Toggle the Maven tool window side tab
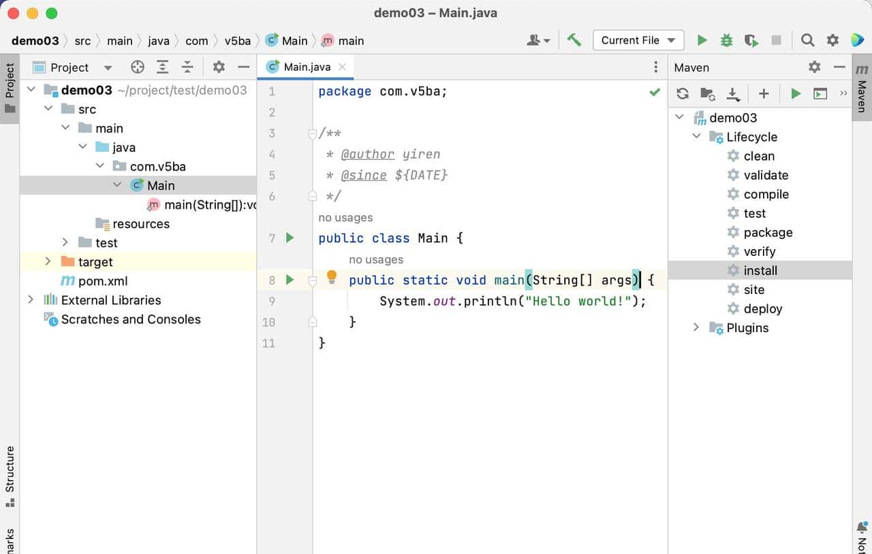872x554 pixels. (862, 88)
